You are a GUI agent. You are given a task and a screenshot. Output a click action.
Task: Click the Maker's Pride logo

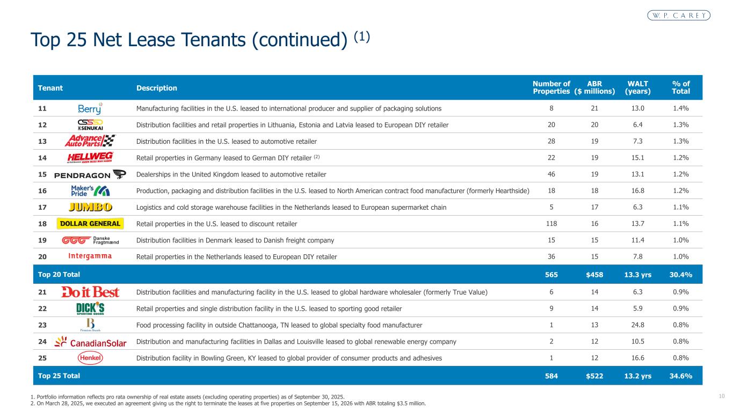pyautogui.click(x=90, y=190)
